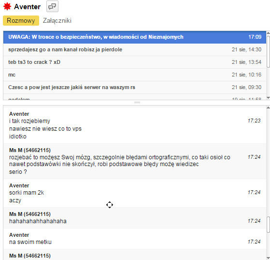
Task: Open conversation 'sprzedajesz go a nam kanał'
Action: click(135, 49)
